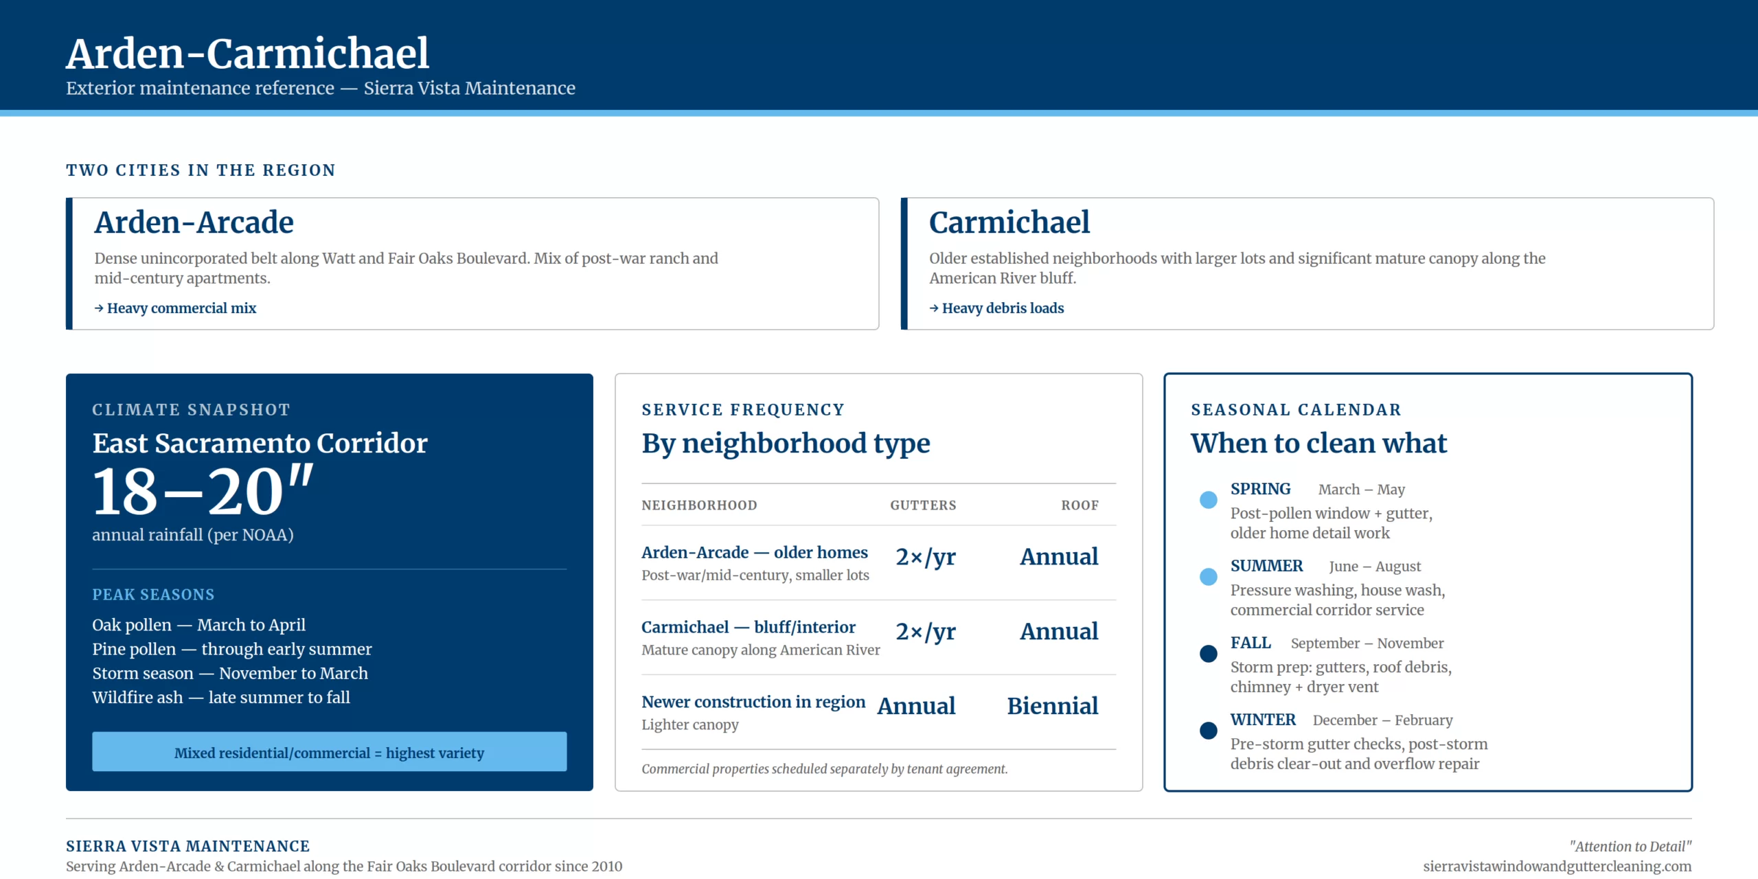Click the 2×/yr gutters value for Arden-Arcade
Image resolution: width=1758 pixels, height=879 pixels.
(926, 557)
